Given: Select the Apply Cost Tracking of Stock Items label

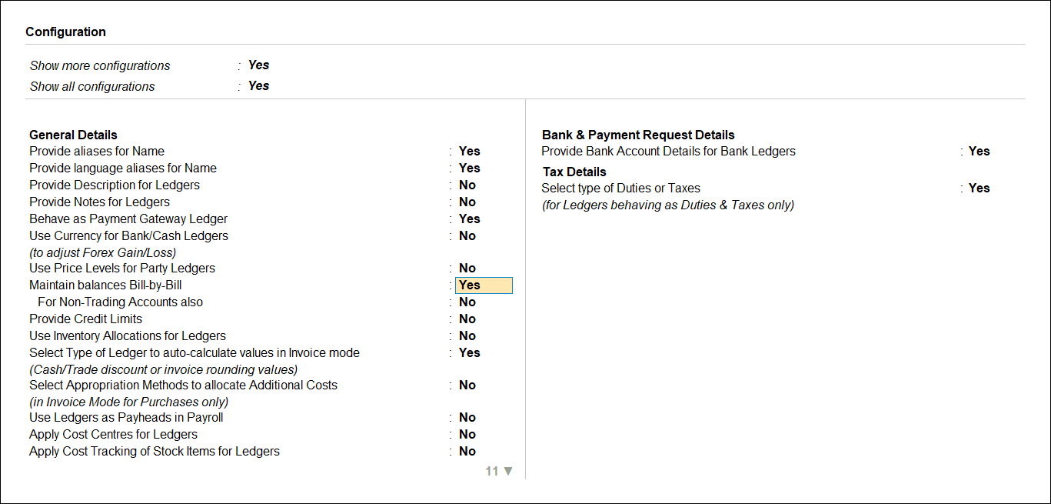Looking at the screenshot, I should (155, 452).
